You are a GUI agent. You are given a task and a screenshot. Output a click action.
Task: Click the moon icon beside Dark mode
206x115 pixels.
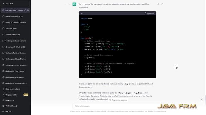(3, 100)
